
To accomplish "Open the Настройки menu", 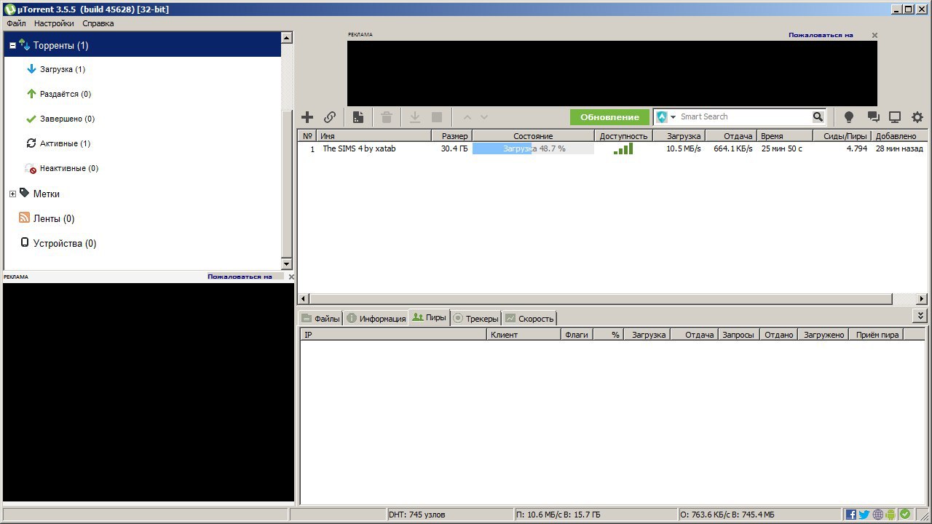I will 54,23.
